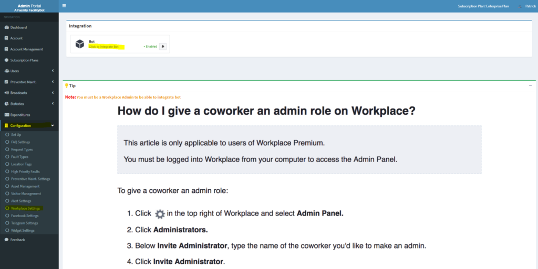The image size is (538, 269).
Task: Expand the Broadcasts submenu arrow
Action: tap(53, 93)
